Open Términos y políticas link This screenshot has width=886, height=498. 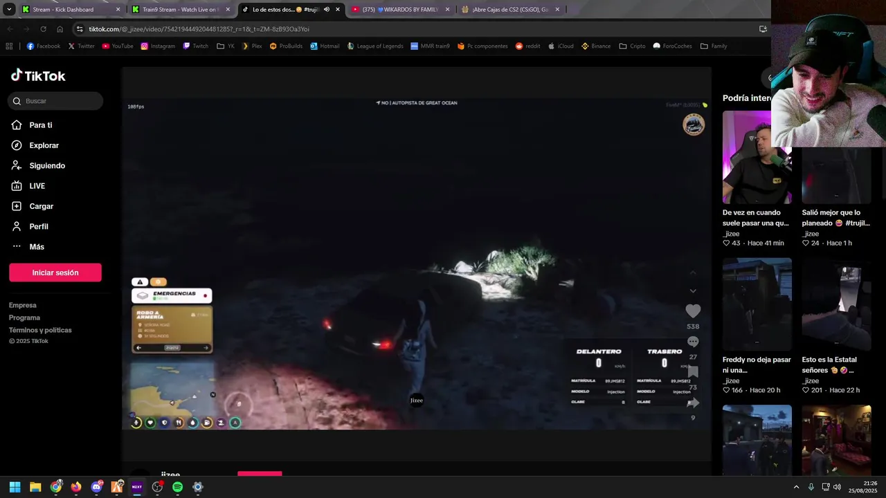pos(40,330)
